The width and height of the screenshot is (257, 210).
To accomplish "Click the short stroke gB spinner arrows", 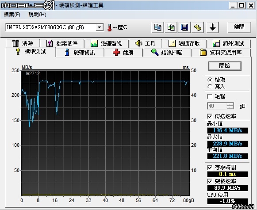I will click(230, 106).
